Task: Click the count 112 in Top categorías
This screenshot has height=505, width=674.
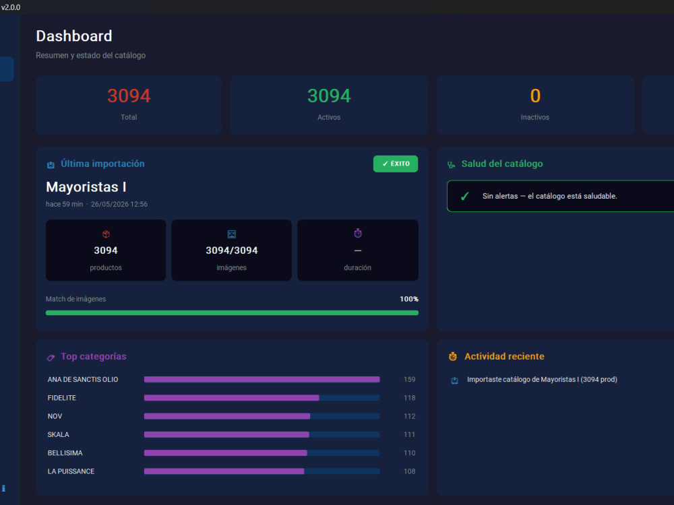Action: [410, 417]
